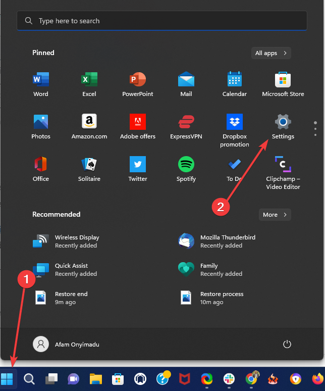Viewport: 325px width, 391px height.
Task: Launch Microsoft Store from pinned apps
Action: tap(283, 84)
